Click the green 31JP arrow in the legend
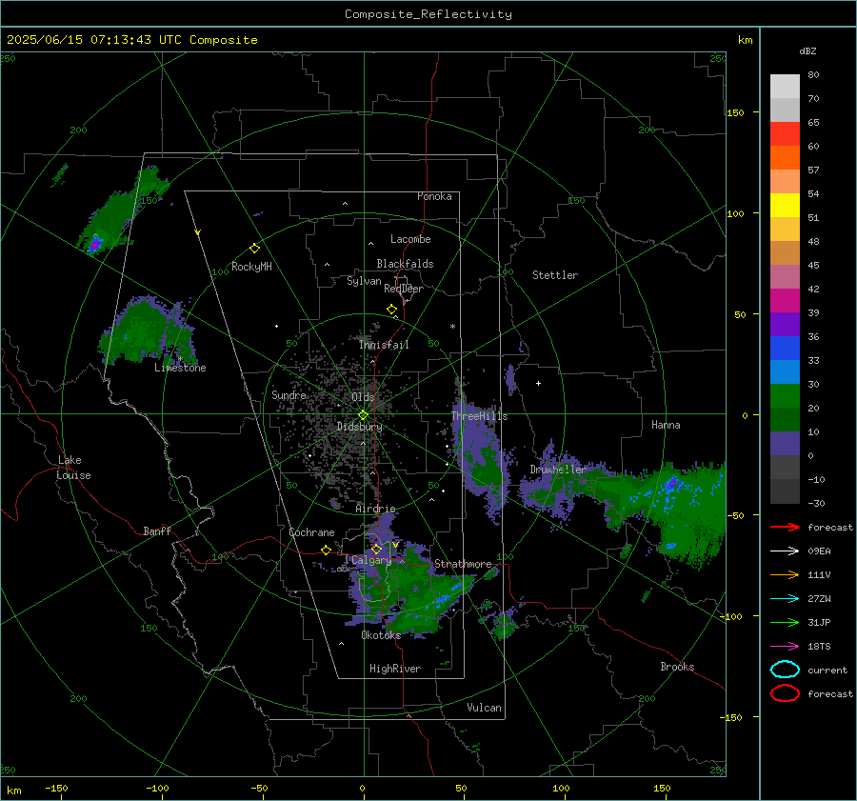This screenshot has width=857, height=801. pyautogui.click(x=785, y=622)
